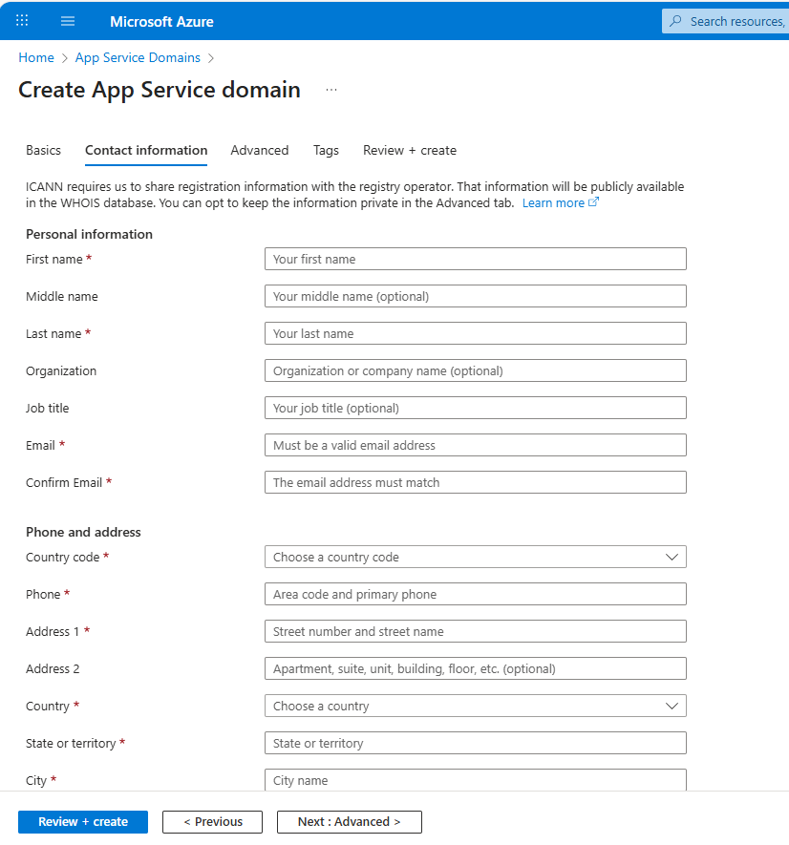789x845 pixels.
Task: Focus the Phone number field
Action: (x=475, y=594)
